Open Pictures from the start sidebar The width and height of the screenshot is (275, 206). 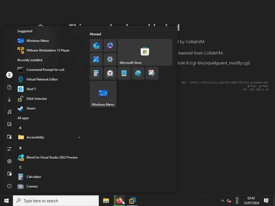click(x=9, y=124)
